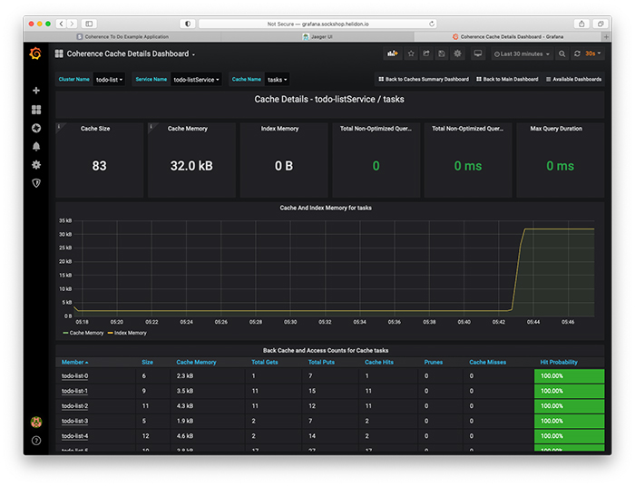Image resolution: width=635 pixels, height=486 pixels.
Task: Click the Max Query Duration 0 ms value
Action: [x=560, y=166]
